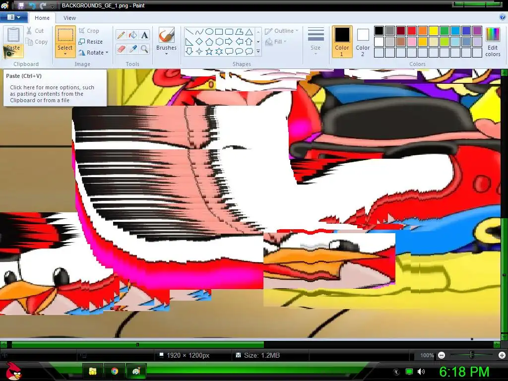Expand the shapes gallery more arrow
The height and width of the screenshot is (381, 508).
pos(258,51)
